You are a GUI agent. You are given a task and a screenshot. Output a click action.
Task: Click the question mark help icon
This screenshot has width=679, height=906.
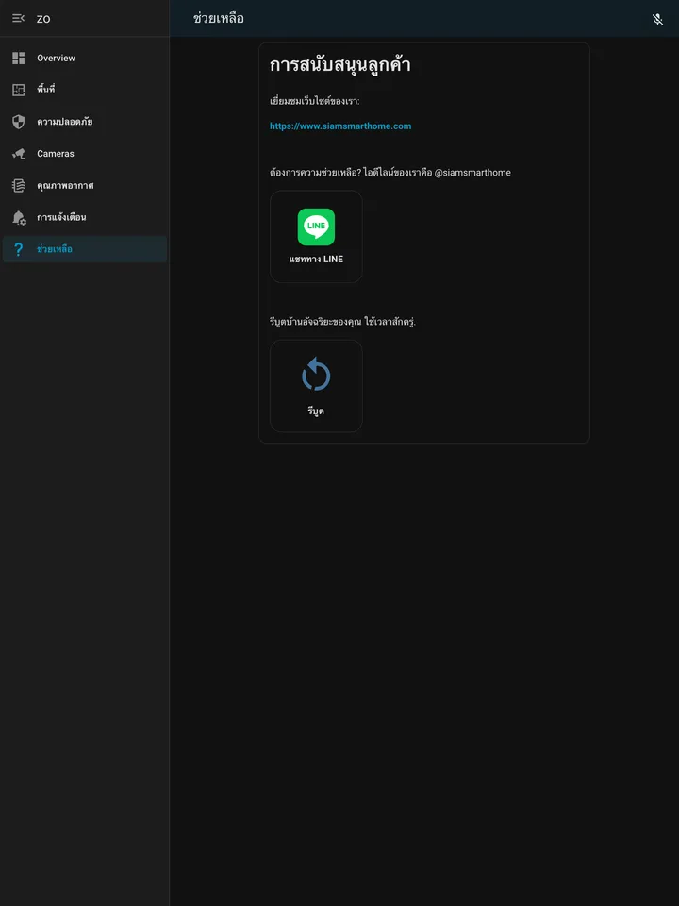point(19,249)
